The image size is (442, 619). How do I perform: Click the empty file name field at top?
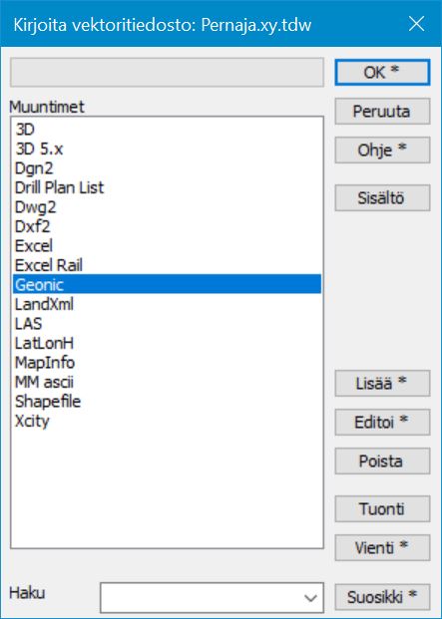point(167,72)
